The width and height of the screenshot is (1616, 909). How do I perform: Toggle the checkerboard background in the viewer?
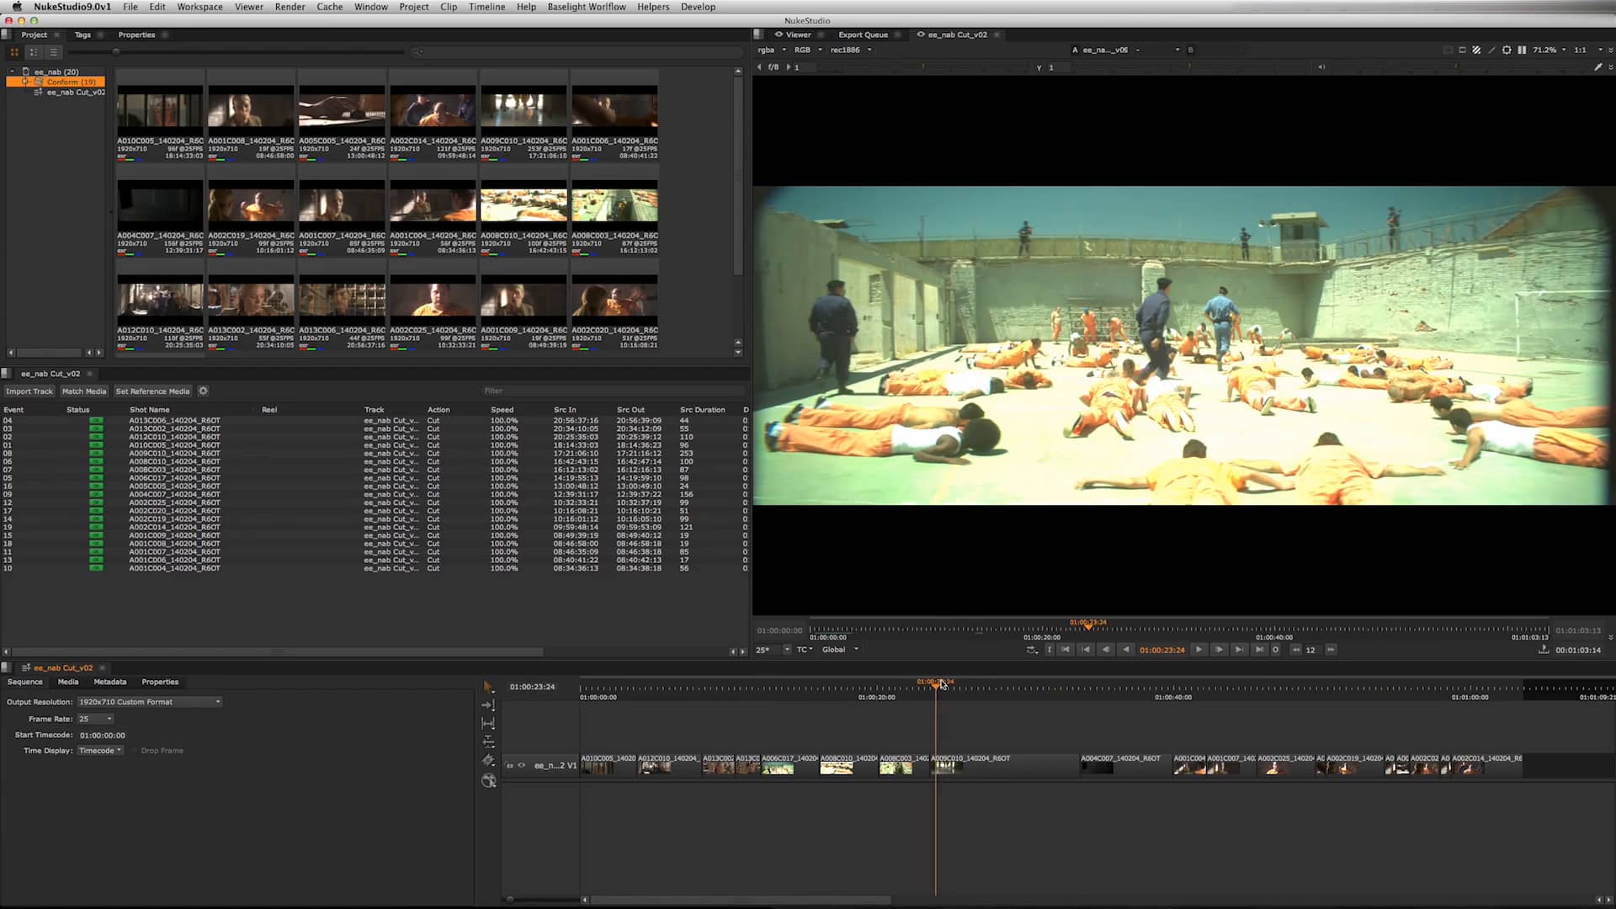(1477, 50)
